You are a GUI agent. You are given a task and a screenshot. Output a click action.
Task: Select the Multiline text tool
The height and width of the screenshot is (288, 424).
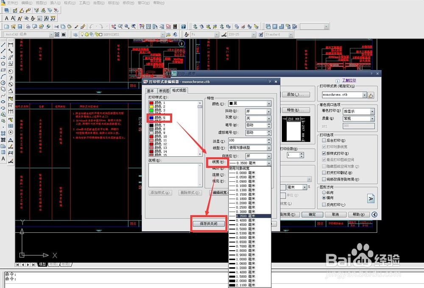pos(3,159)
